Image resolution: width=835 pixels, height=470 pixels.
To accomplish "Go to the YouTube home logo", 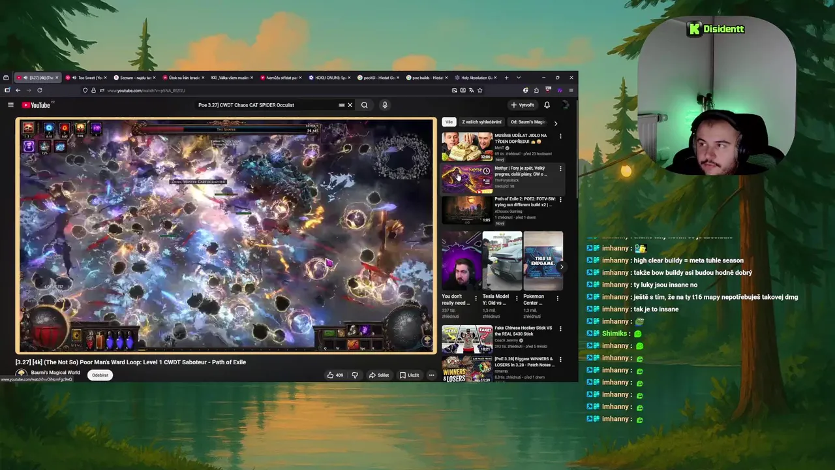I will [x=36, y=105].
